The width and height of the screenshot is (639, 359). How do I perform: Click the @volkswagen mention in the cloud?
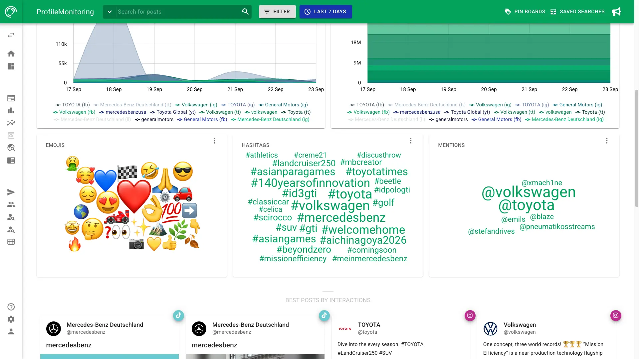pos(529,192)
